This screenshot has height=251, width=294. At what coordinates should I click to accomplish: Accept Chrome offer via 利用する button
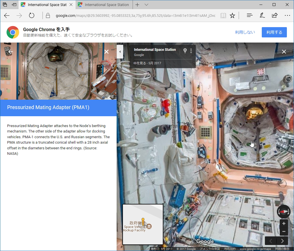(x=274, y=32)
